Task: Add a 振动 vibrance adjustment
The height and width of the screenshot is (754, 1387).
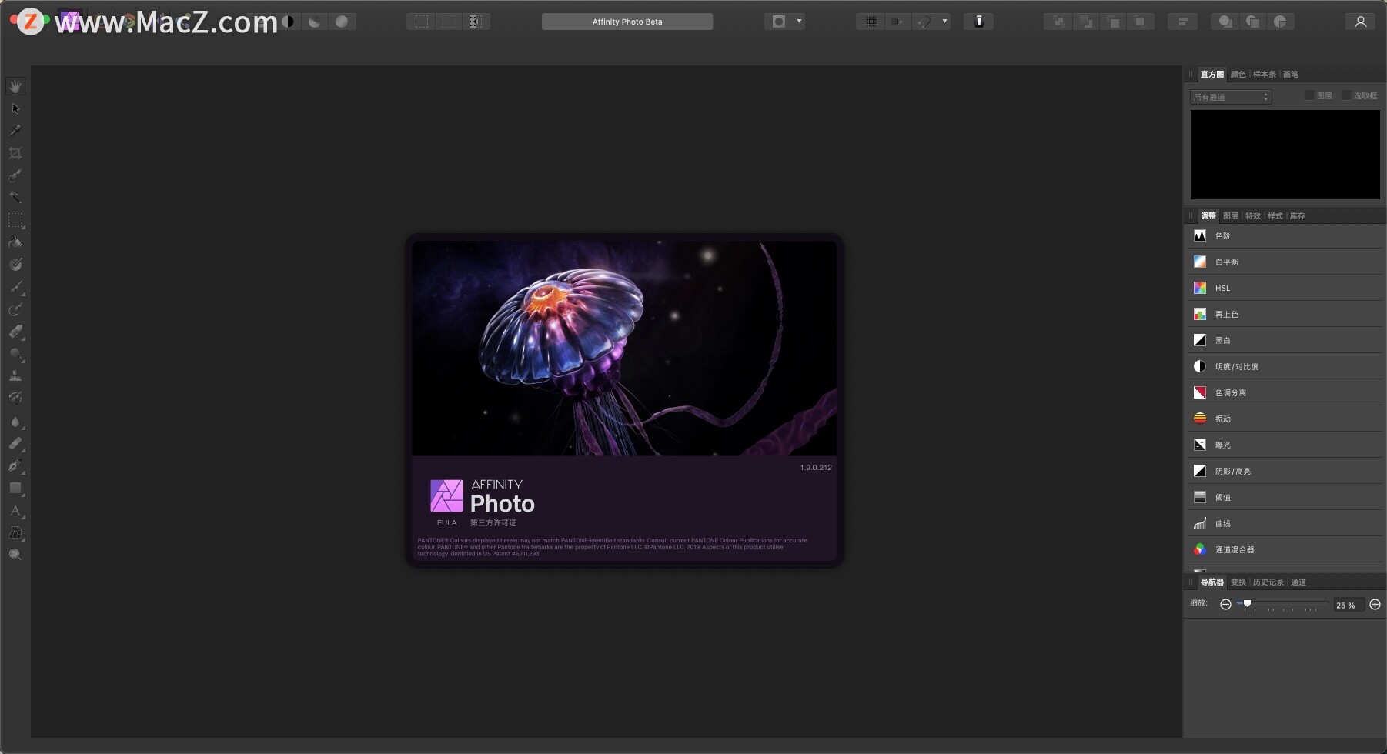Action: click(1285, 419)
